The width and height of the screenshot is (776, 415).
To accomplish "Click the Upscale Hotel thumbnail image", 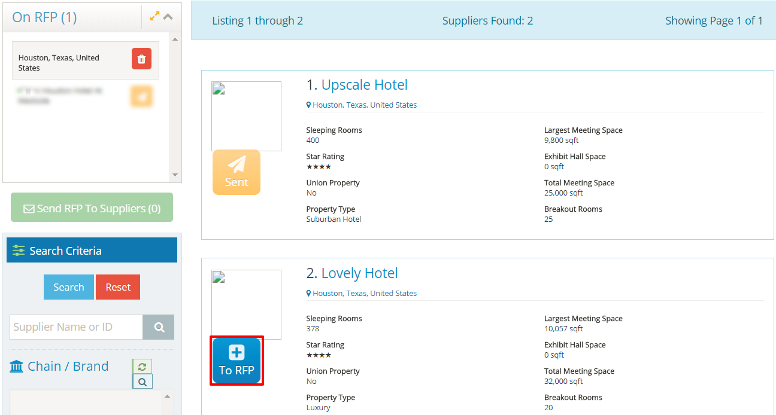I will pyautogui.click(x=246, y=116).
